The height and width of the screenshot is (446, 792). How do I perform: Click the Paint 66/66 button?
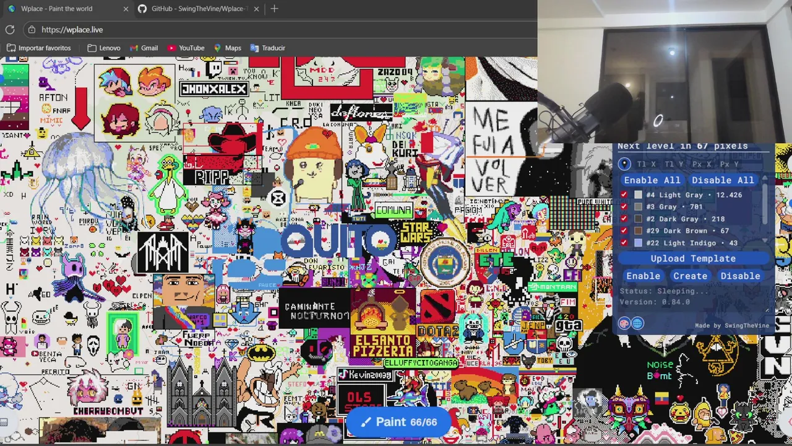point(399,422)
